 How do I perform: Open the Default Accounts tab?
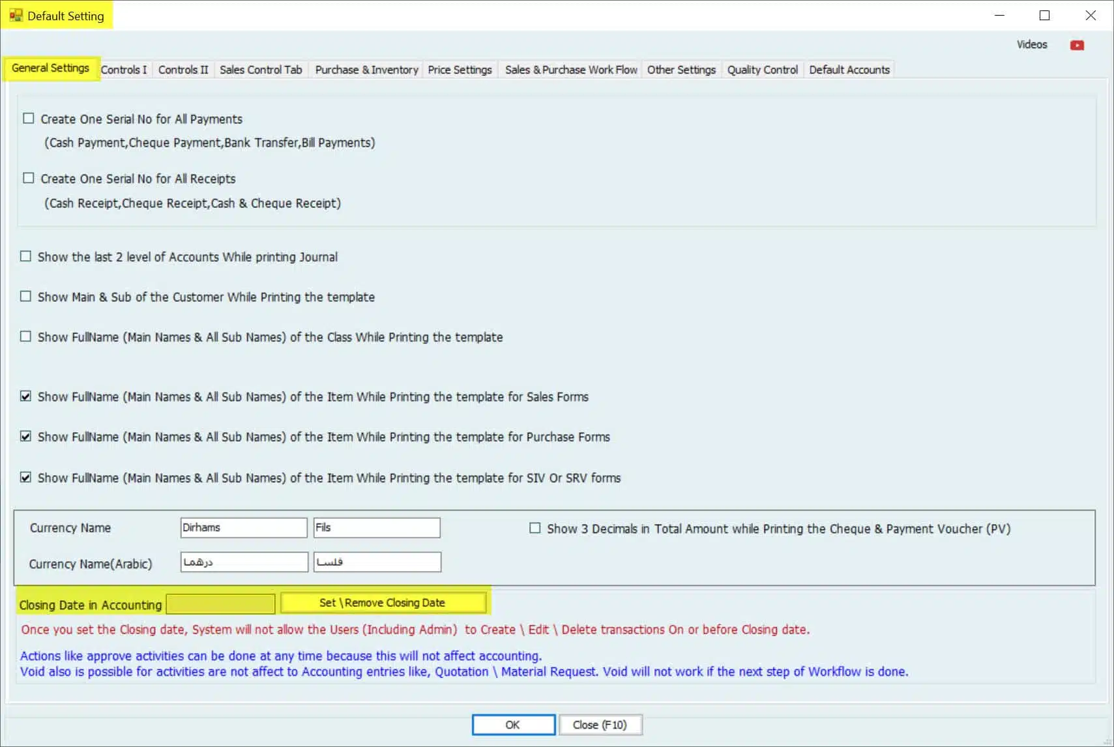coord(849,70)
